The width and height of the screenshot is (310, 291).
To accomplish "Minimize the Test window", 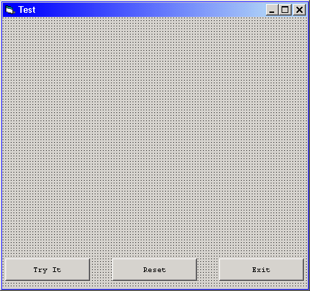I will pos(272,10).
